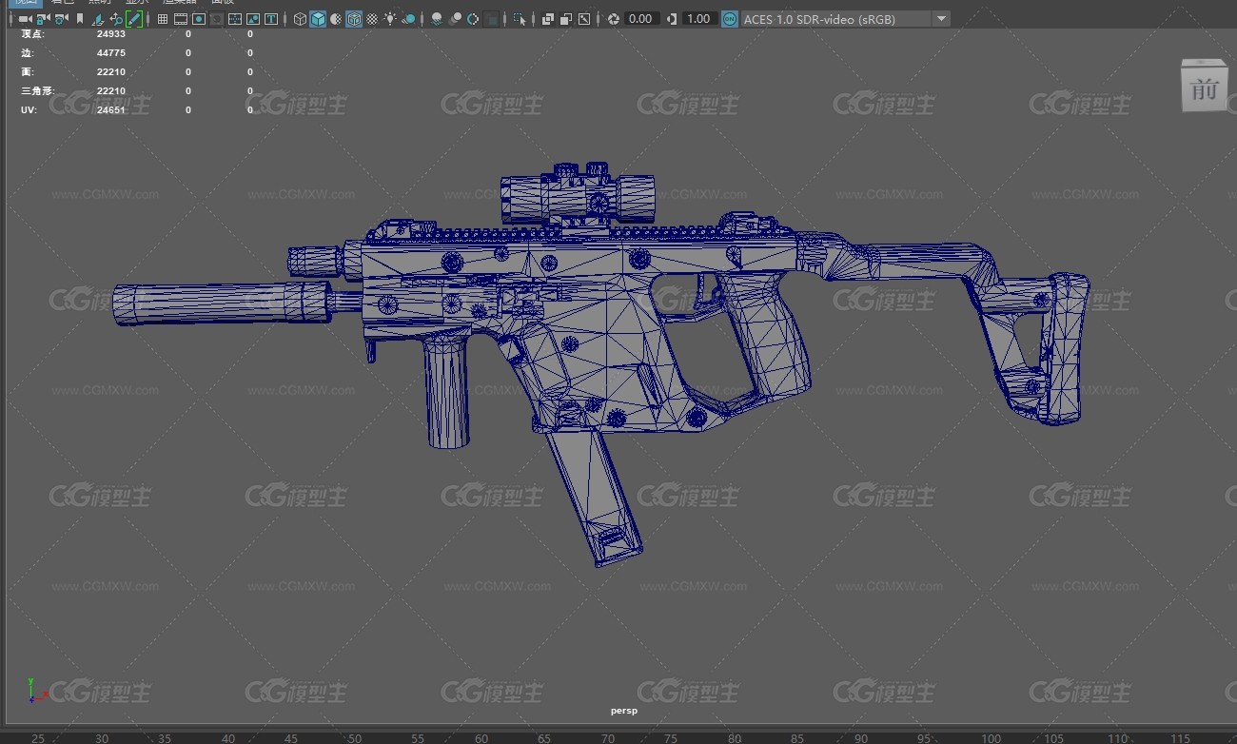Viewport: 1237px width, 744px height.
Task: Toggle the Wireframe on Shaded cube icon
Action: tap(353, 19)
